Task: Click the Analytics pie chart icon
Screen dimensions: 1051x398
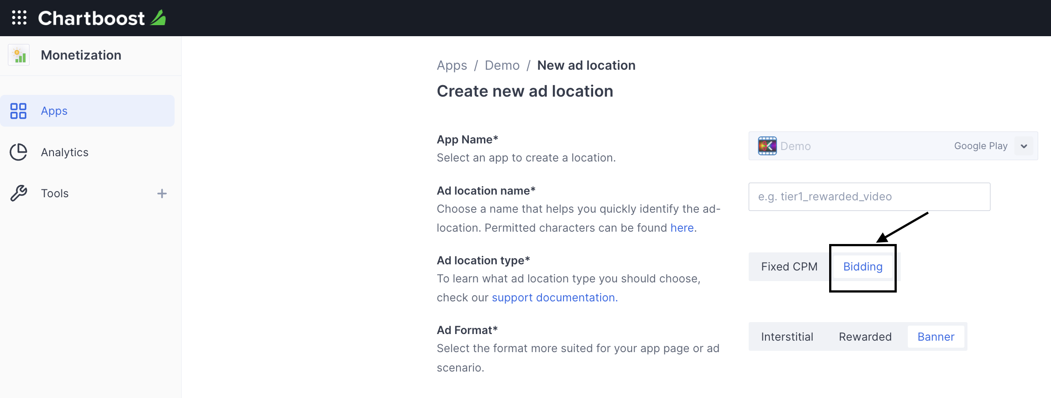Action: 19,152
